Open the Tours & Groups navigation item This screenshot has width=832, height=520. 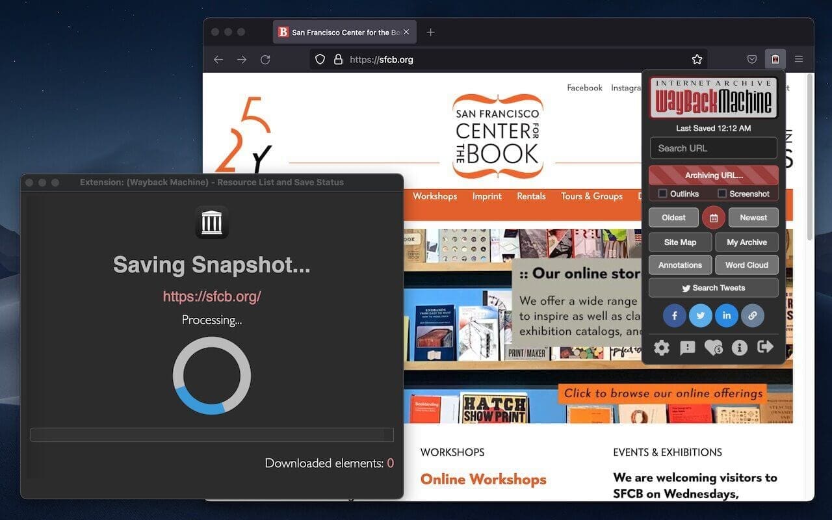592,196
